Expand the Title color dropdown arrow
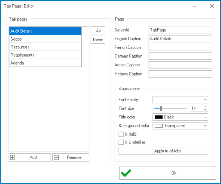This screenshot has height=184, width=221. point(205,117)
